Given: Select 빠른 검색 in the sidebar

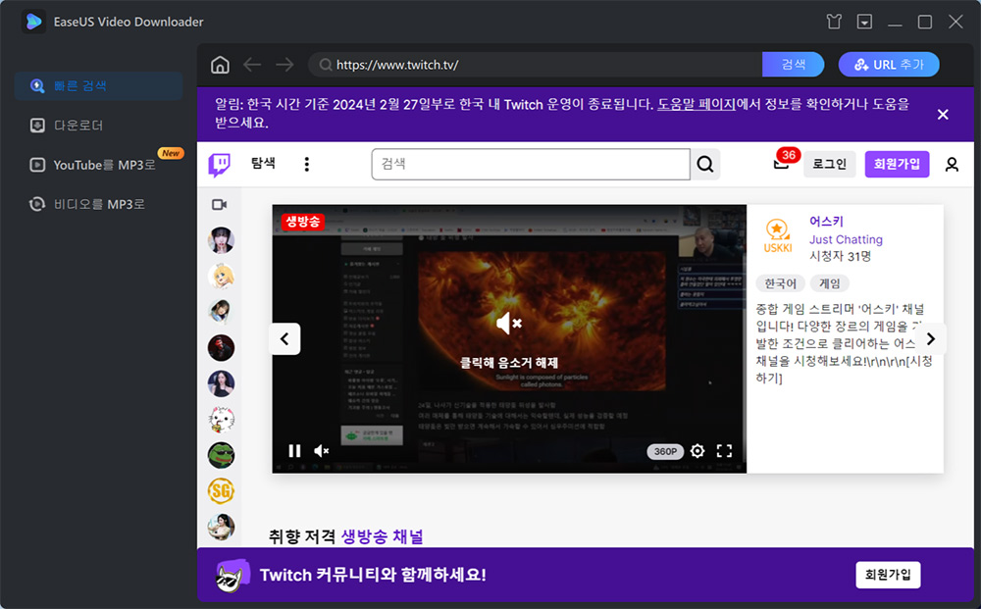Looking at the screenshot, I should [x=99, y=85].
